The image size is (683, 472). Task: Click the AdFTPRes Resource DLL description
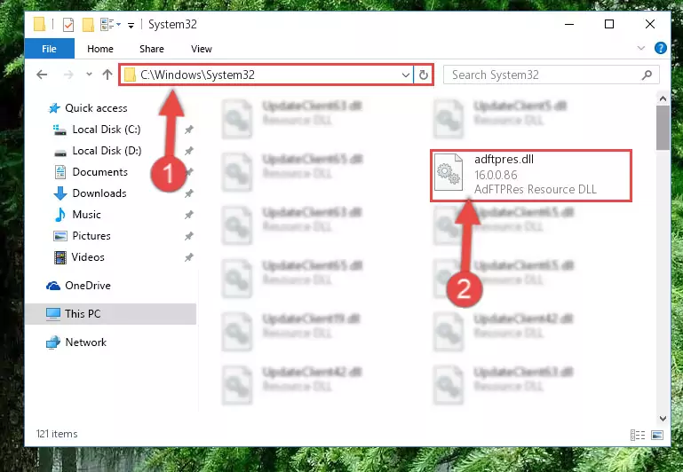[536, 189]
